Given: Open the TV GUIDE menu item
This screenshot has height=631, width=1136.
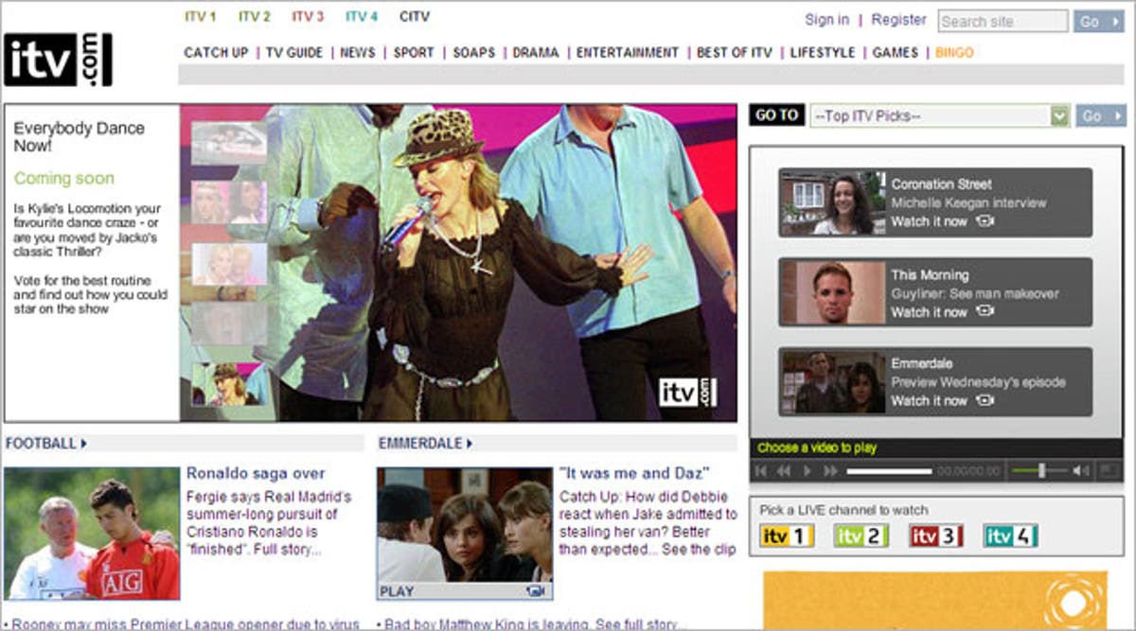Looking at the screenshot, I should pos(294,53).
